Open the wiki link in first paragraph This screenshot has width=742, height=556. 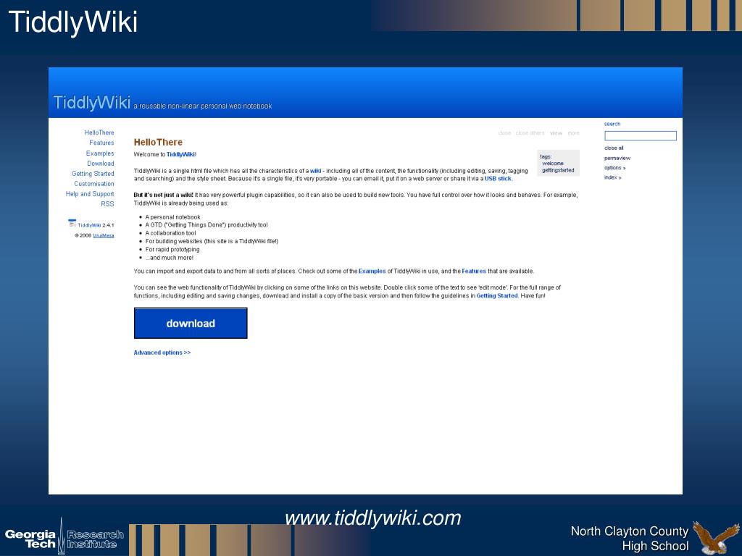click(316, 171)
